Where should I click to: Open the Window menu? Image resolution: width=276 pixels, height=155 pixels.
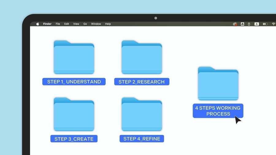coord(96,24)
